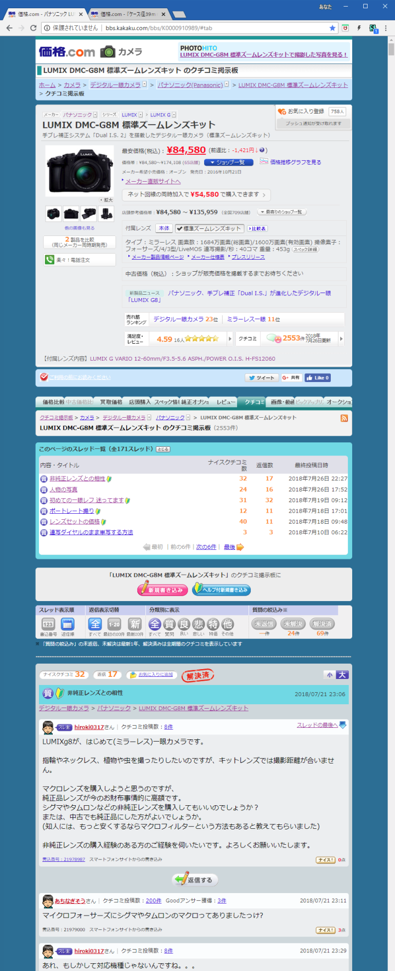The height and width of the screenshot is (971, 395).
Task: Reload the page with the refresh icon
Action: pos(33,27)
